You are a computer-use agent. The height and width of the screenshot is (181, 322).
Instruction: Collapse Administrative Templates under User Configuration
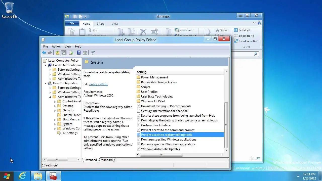click(x=50, y=97)
